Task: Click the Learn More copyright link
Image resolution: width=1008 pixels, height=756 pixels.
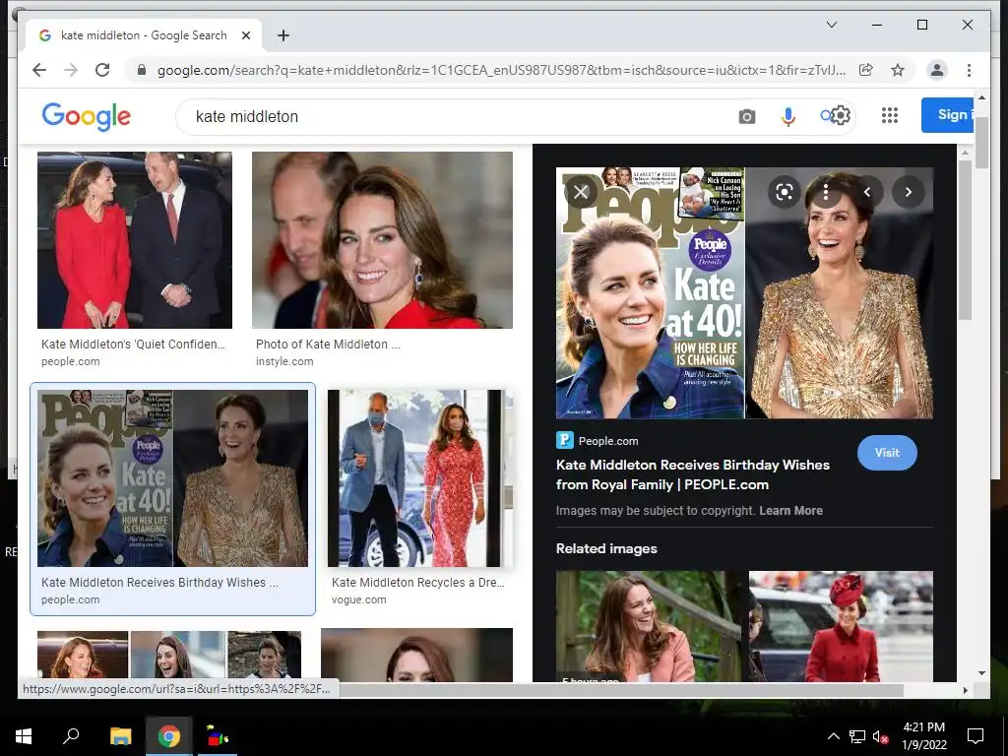Action: pyautogui.click(x=790, y=511)
